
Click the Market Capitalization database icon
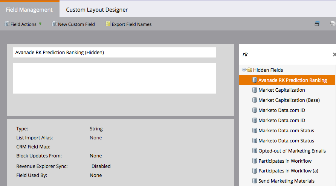coord(255,90)
